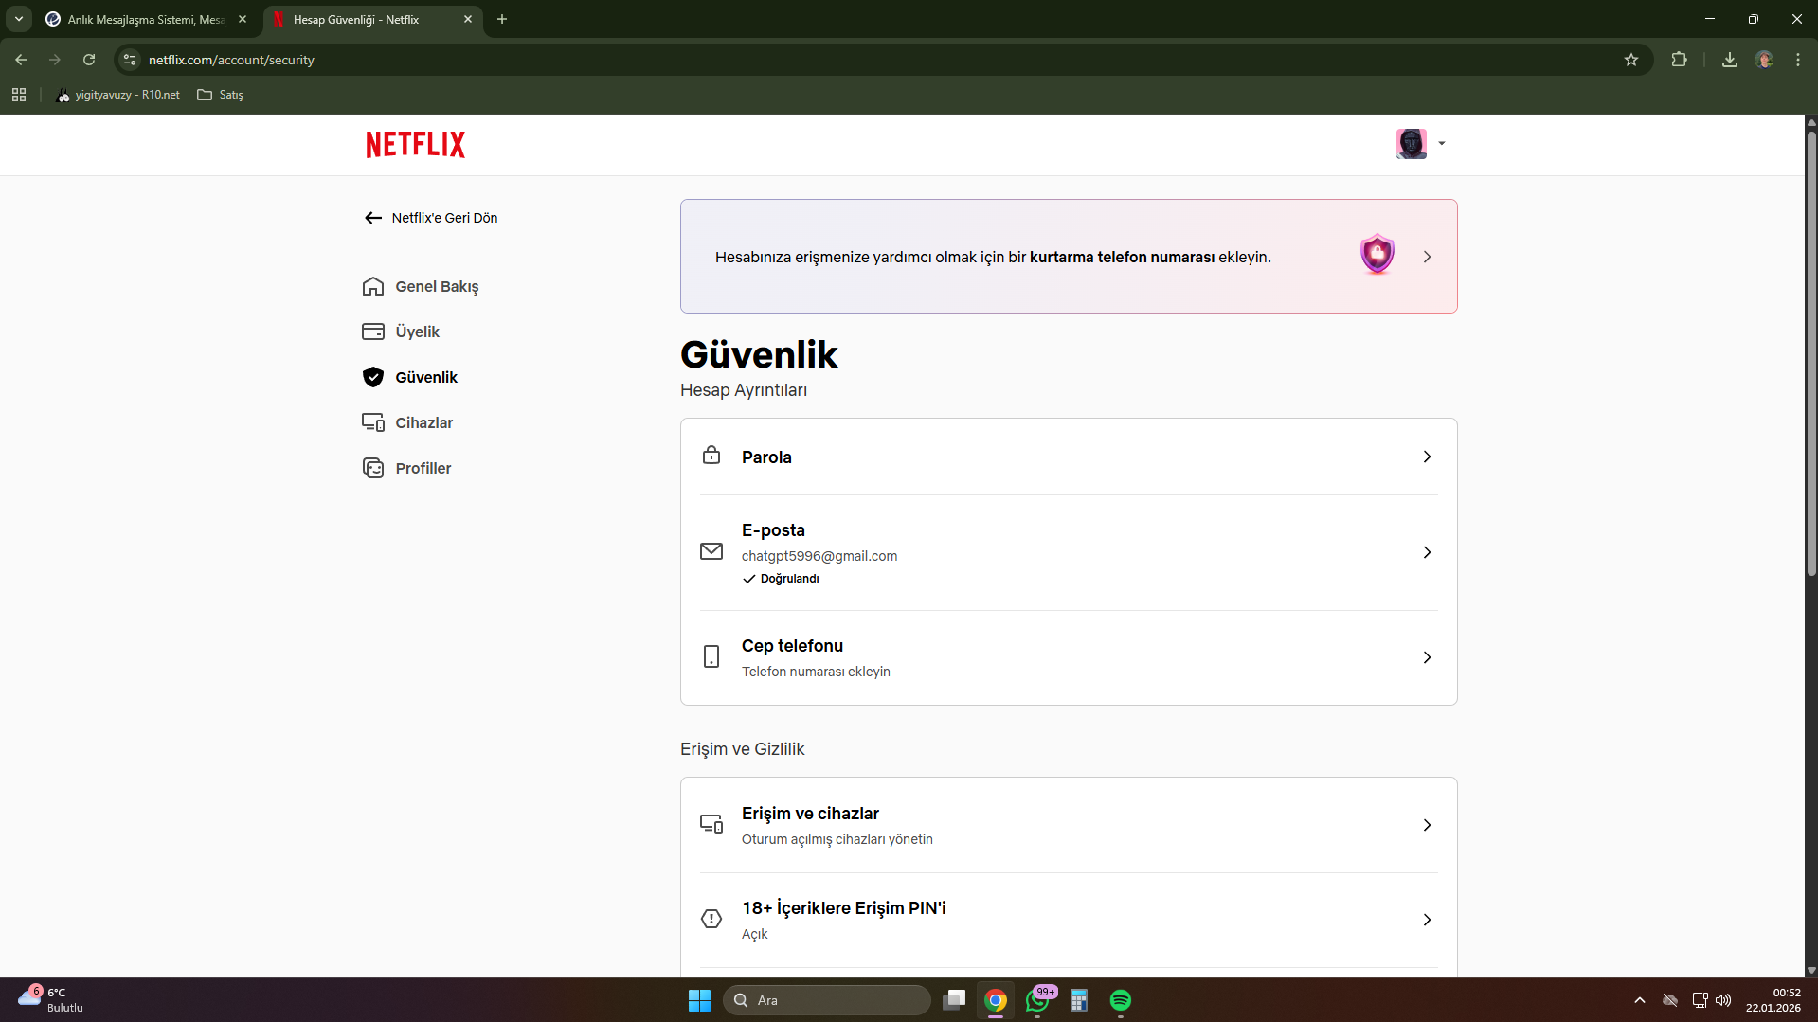1818x1022 pixels.
Task: Open the Chrome tab search dropdown
Action: tap(19, 19)
